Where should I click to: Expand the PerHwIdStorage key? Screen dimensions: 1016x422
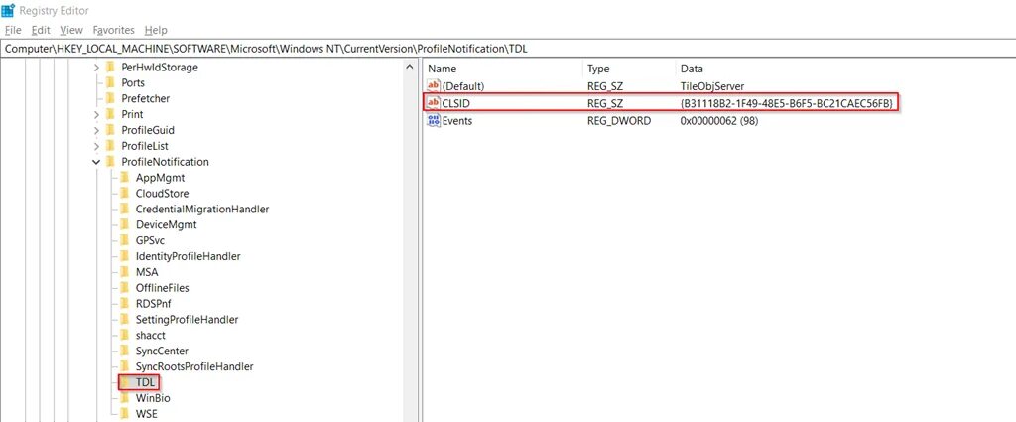[96, 68]
